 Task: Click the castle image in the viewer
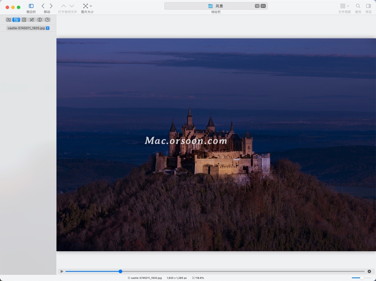[x=216, y=145]
